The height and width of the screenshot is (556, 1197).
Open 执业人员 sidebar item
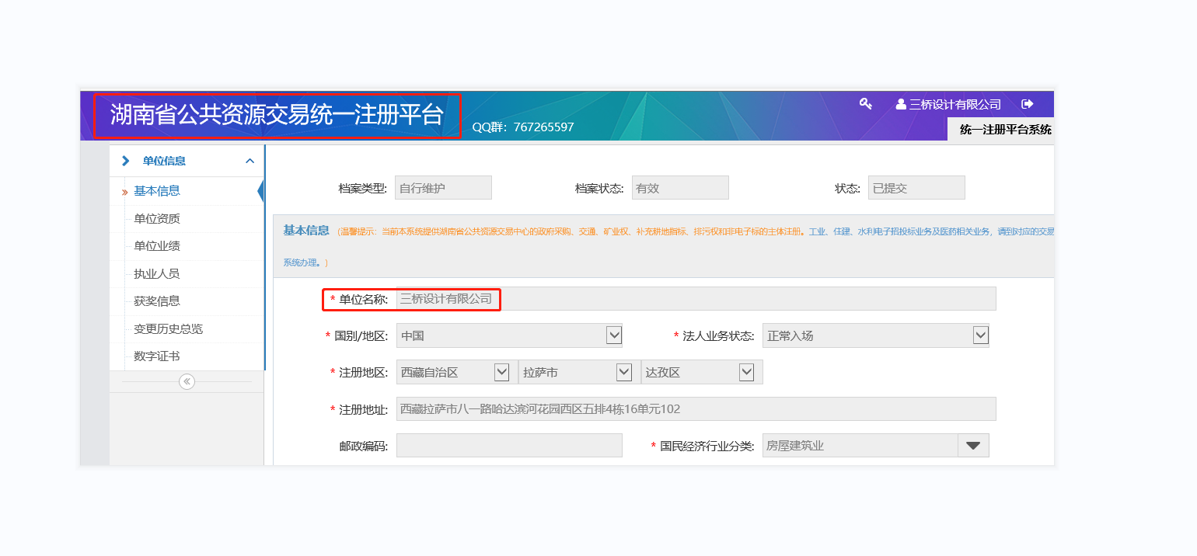pos(157,274)
